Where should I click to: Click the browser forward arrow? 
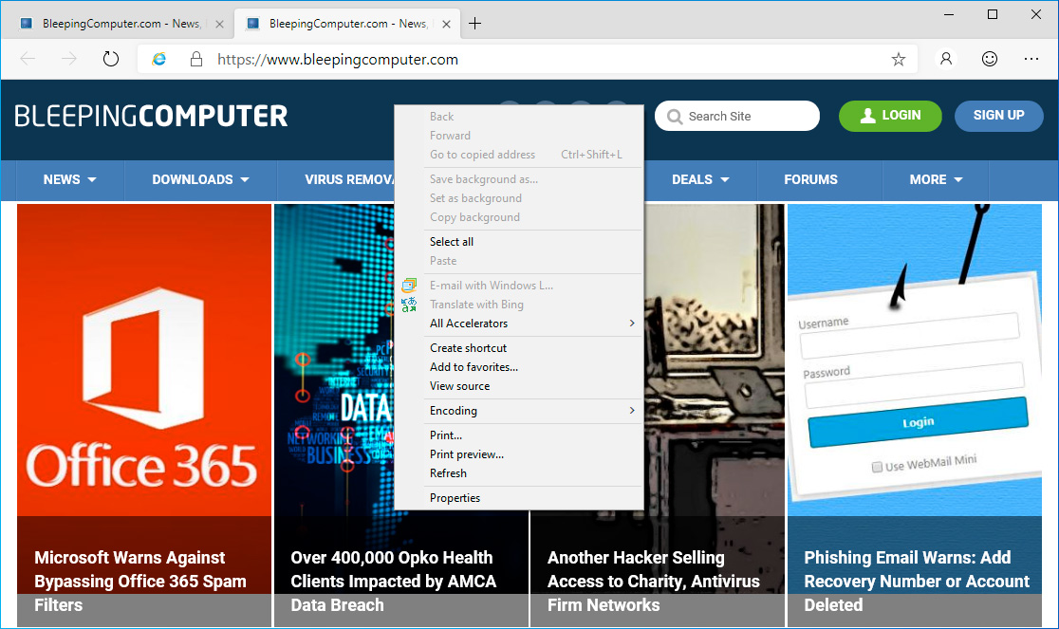click(x=69, y=60)
